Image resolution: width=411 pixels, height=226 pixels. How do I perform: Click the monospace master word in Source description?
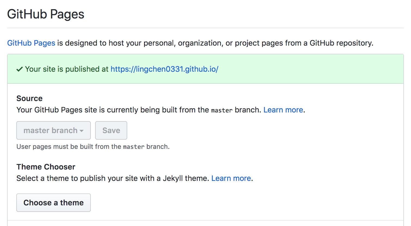click(222, 110)
